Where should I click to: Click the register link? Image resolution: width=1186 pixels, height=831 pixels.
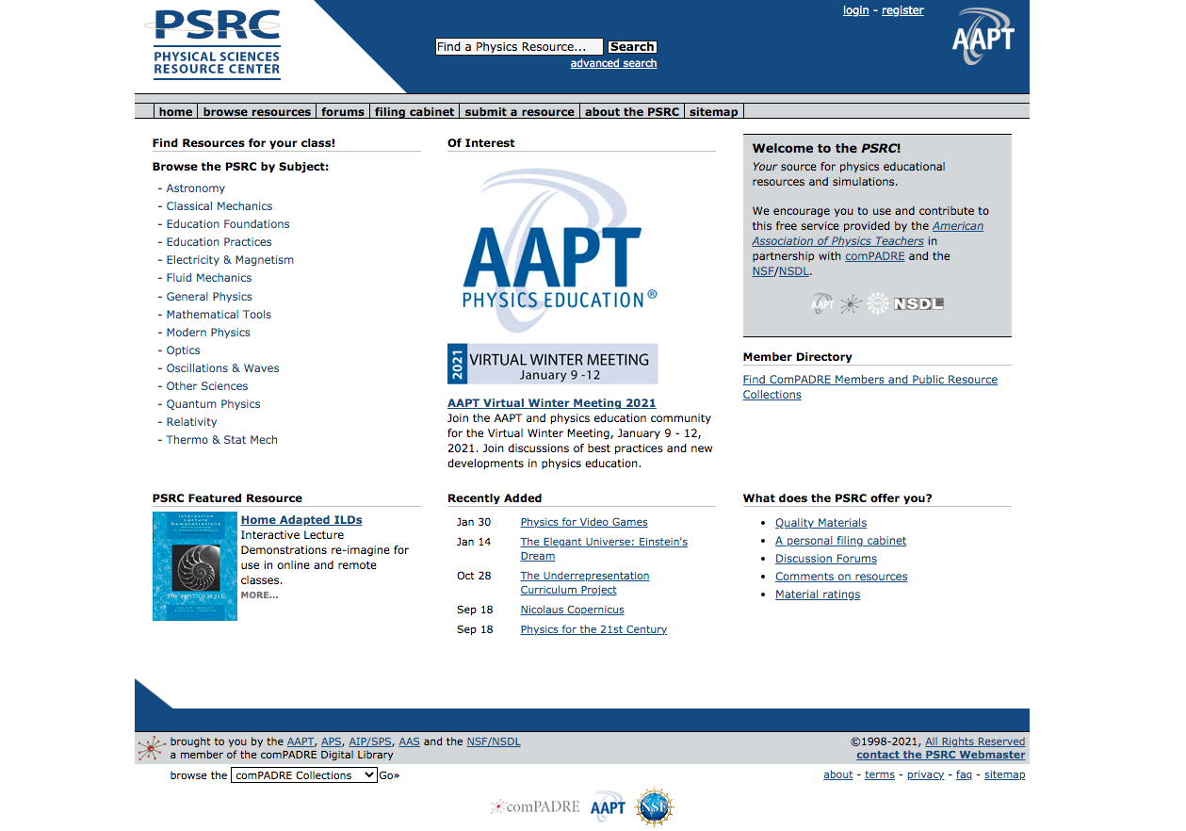902,10
